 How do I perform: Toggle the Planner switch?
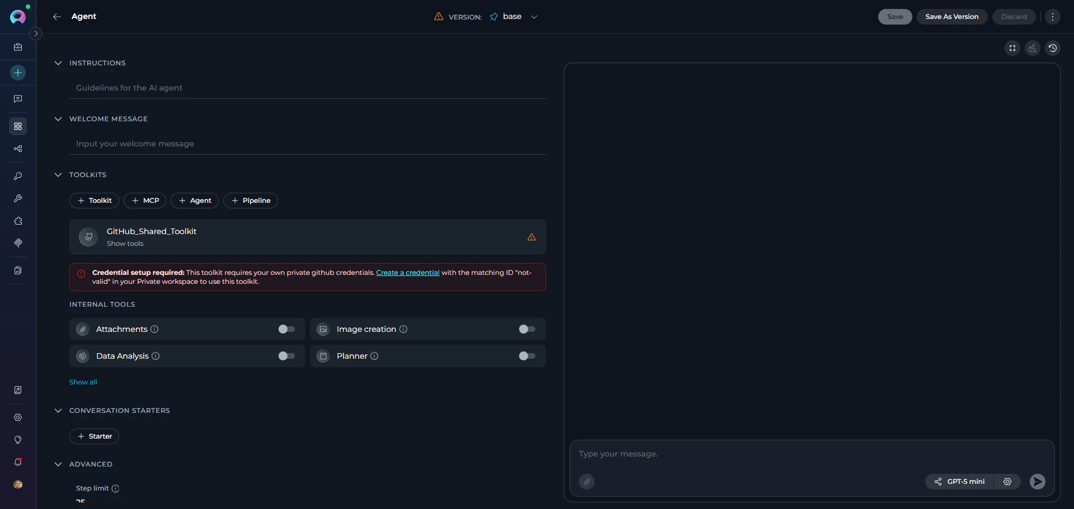527,356
